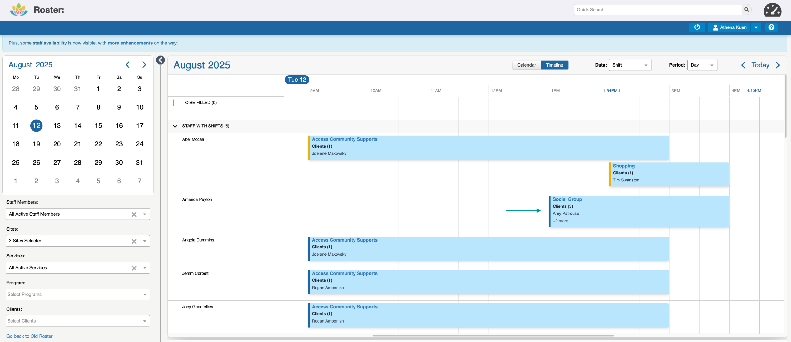This screenshot has width=791, height=342.
Task: Click the Tue 12 date marker
Action: pyautogui.click(x=297, y=80)
